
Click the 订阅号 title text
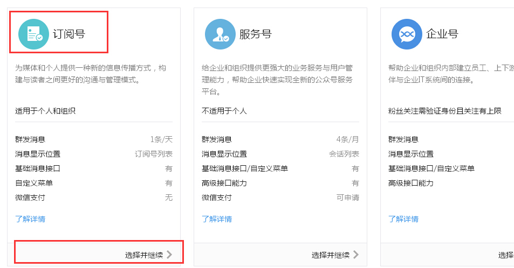pyautogui.click(x=69, y=34)
